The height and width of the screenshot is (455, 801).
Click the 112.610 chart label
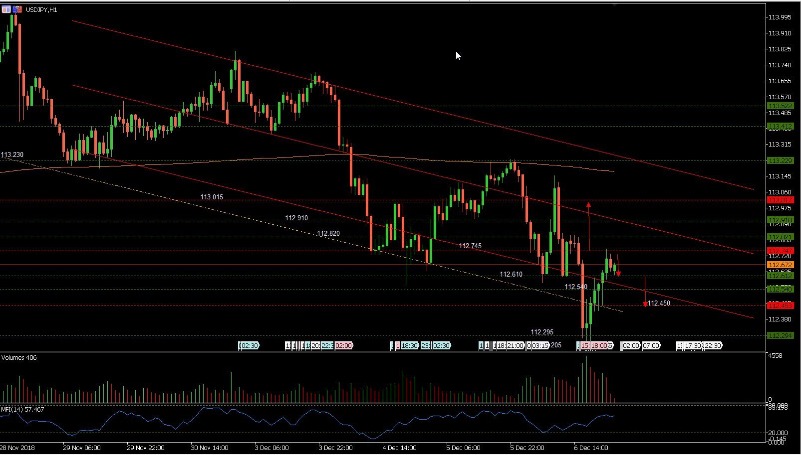(x=511, y=275)
